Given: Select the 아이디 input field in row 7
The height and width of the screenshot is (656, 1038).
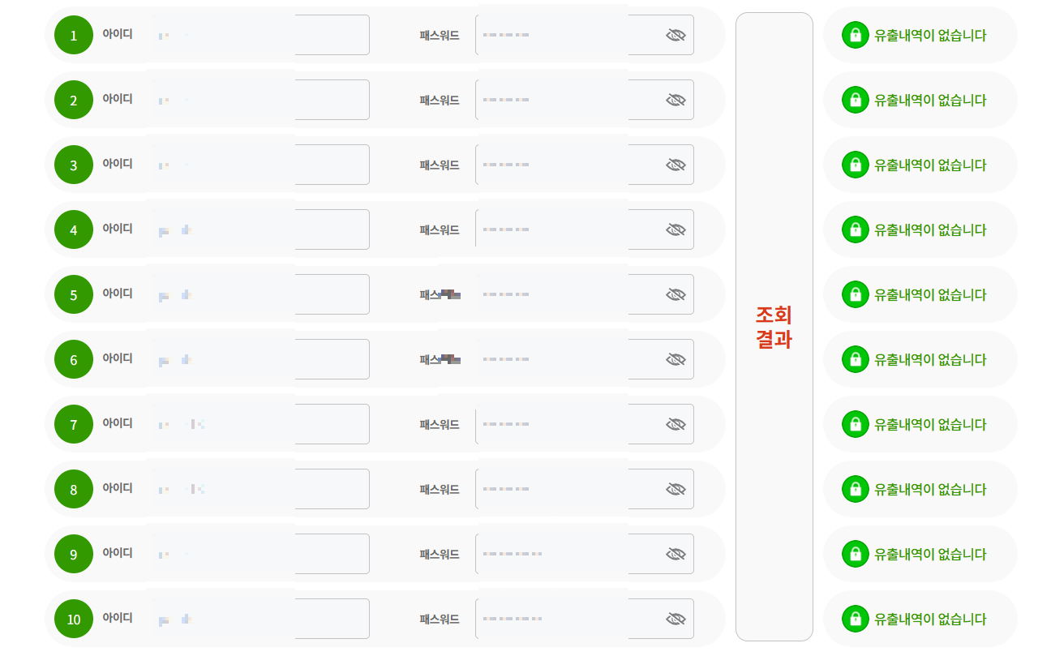Looking at the screenshot, I should tap(259, 423).
